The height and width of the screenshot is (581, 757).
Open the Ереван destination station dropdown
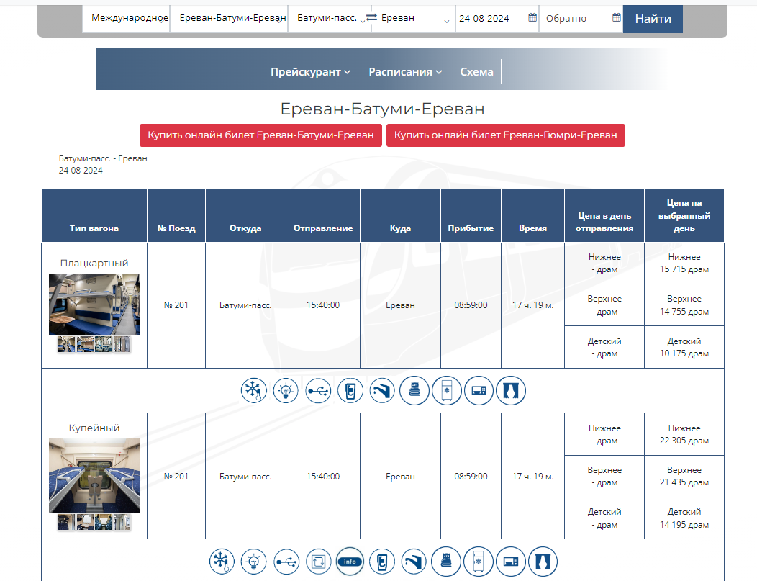click(x=413, y=18)
